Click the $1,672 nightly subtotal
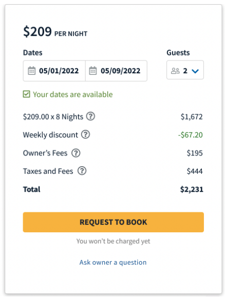This screenshot has height=298, width=225. pos(192,117)
